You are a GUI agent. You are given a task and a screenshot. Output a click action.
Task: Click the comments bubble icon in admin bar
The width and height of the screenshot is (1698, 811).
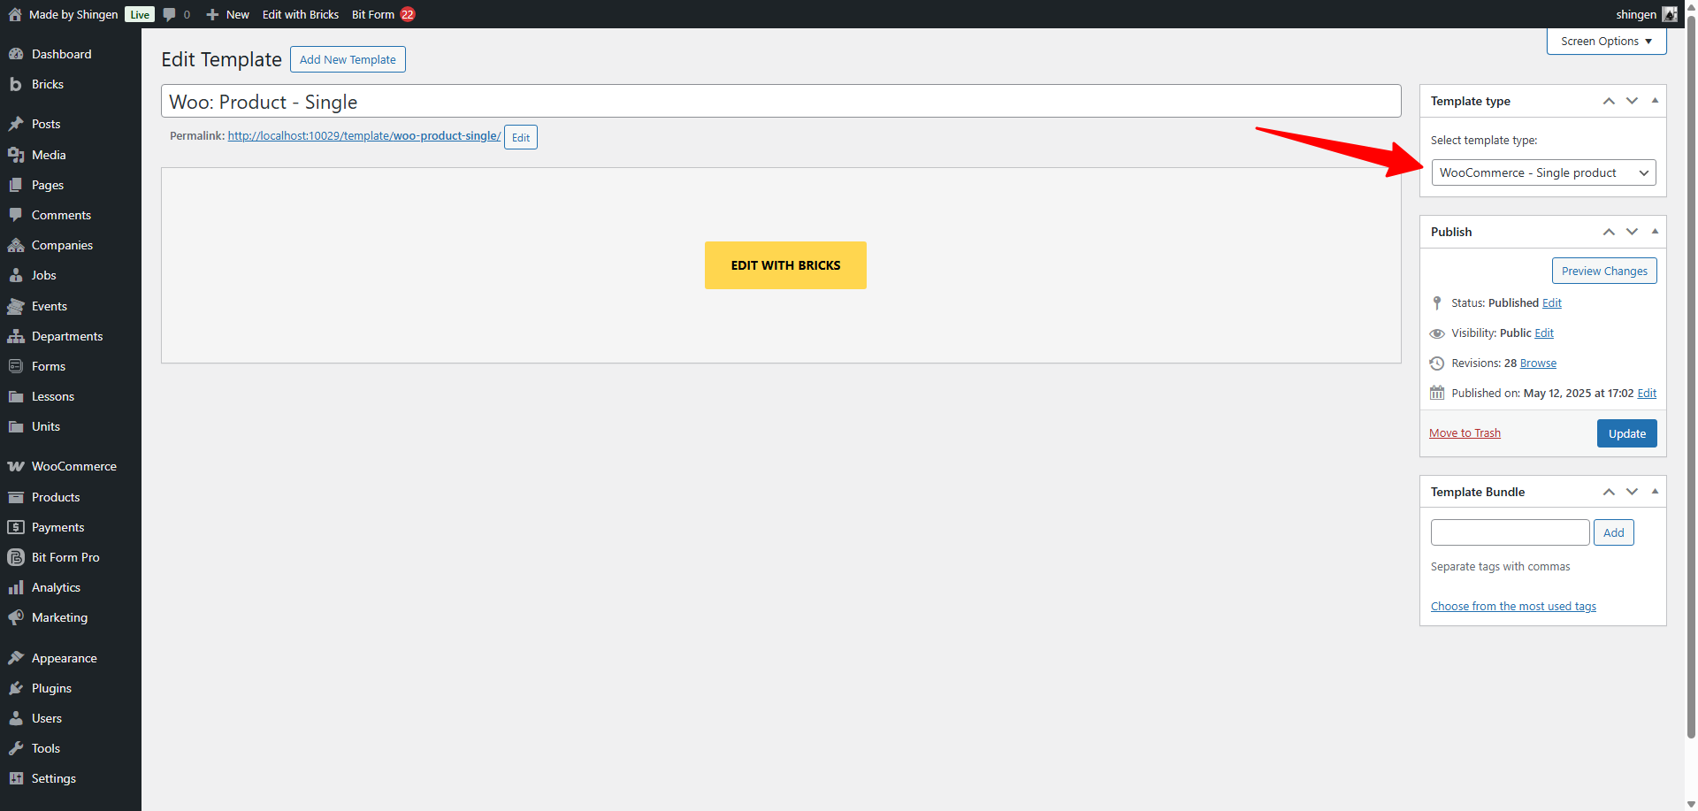point(170,14)
